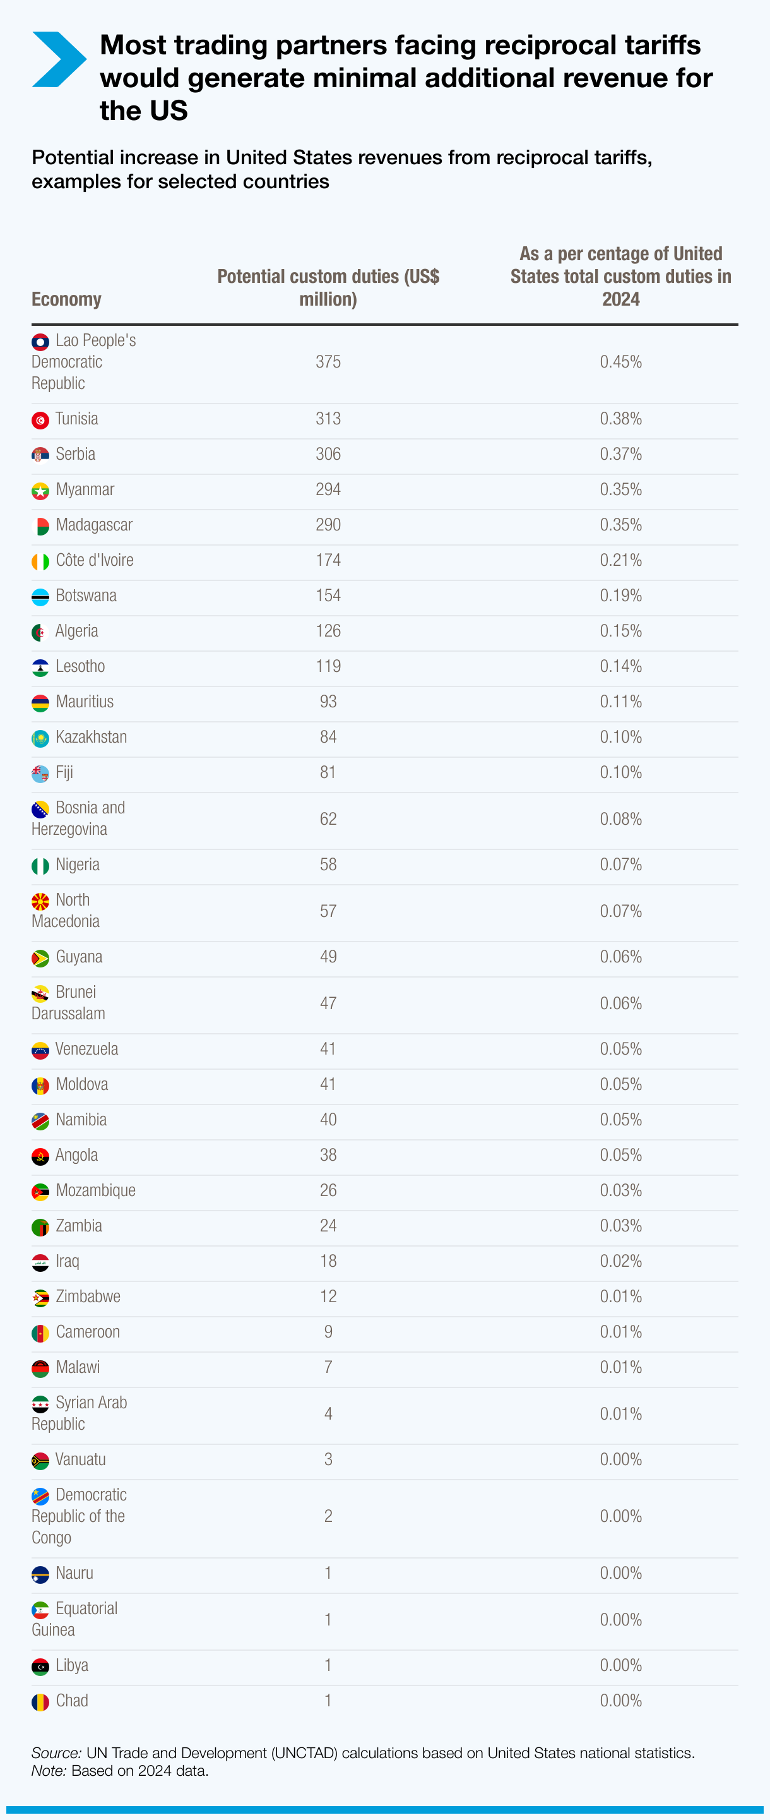Click the Zimbabwe flag icon
This screenshot has height=1820, width=770.
[40, 1298]
